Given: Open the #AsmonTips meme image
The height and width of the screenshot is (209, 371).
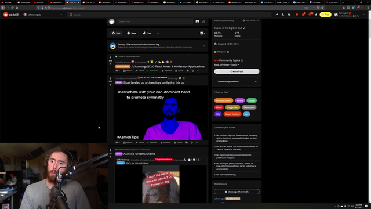Looking at the screenshot, I should click(x=161, y=113).
